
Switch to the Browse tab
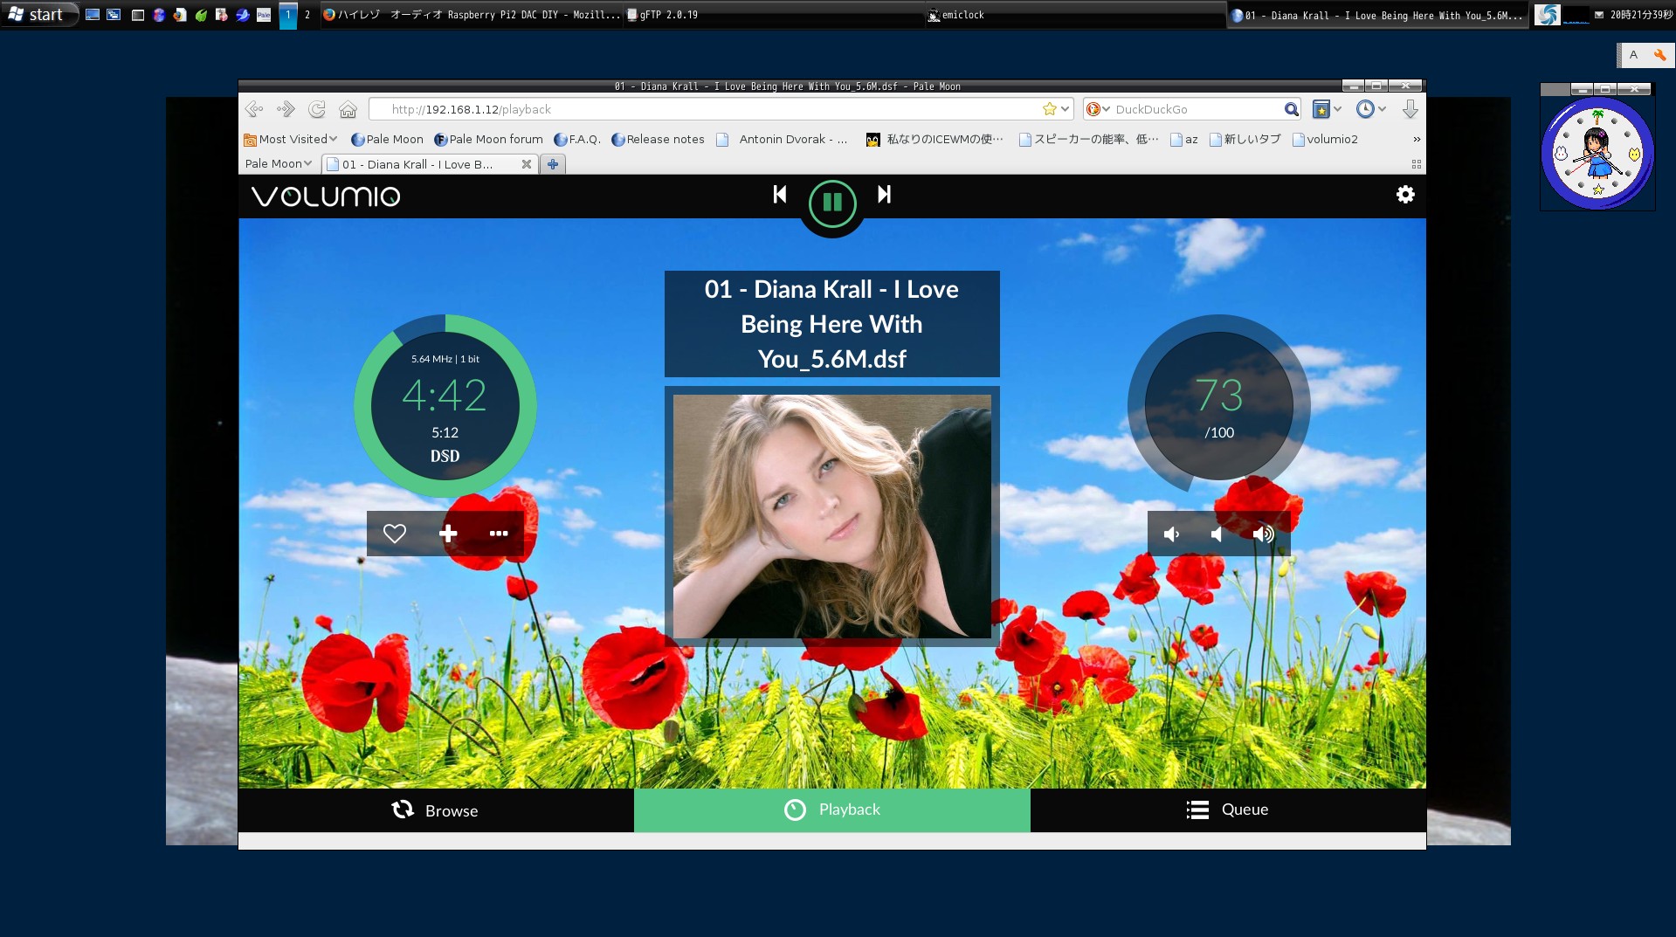coord(436,810)
